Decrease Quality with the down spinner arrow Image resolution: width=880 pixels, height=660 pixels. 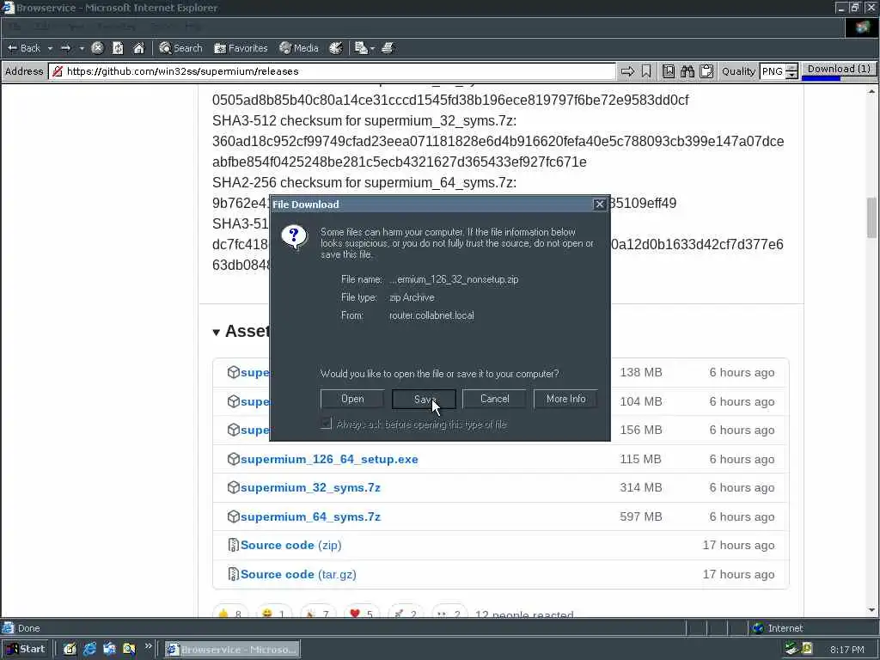tap(791, 75)
